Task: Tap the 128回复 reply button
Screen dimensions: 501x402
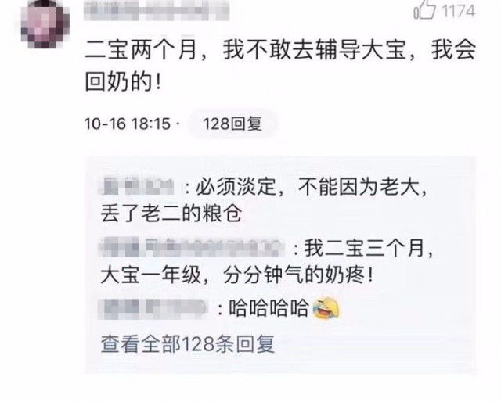Action: click(232, 124)
